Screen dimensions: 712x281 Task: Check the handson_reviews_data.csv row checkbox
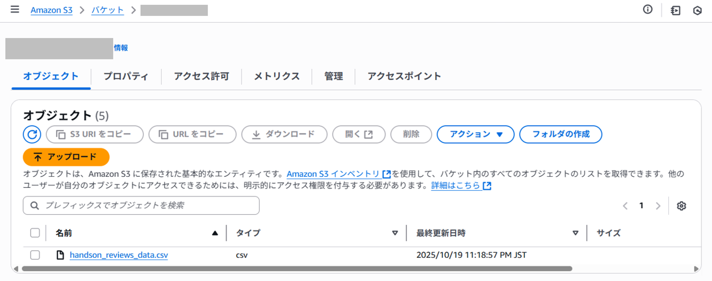point(35,255)
